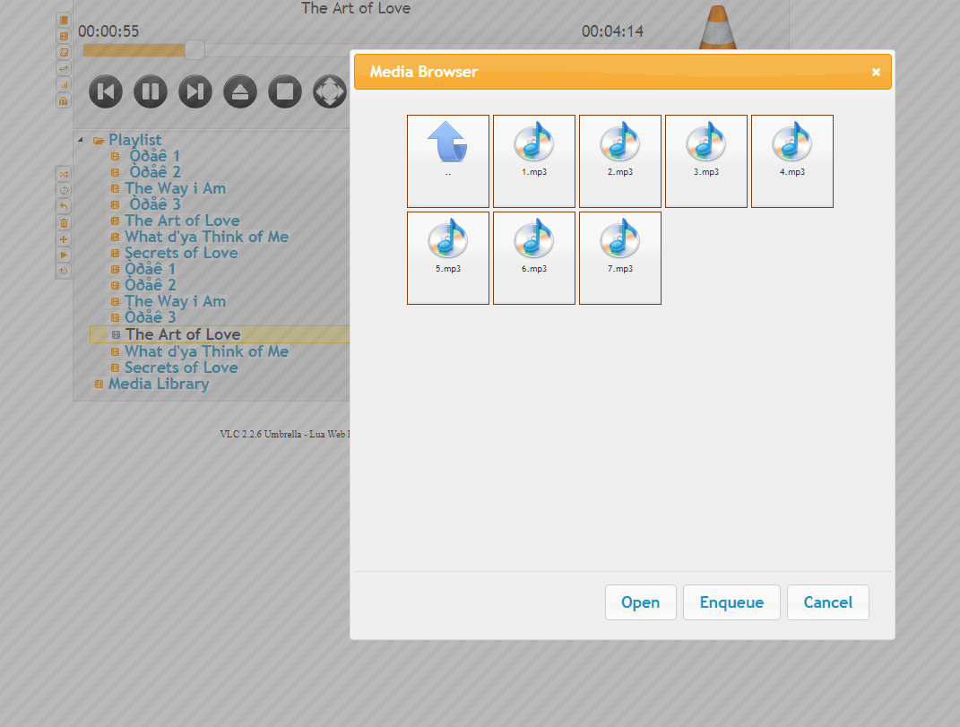Select the 7.mp3 audio file
960x727 pixels.
[620, 258]
